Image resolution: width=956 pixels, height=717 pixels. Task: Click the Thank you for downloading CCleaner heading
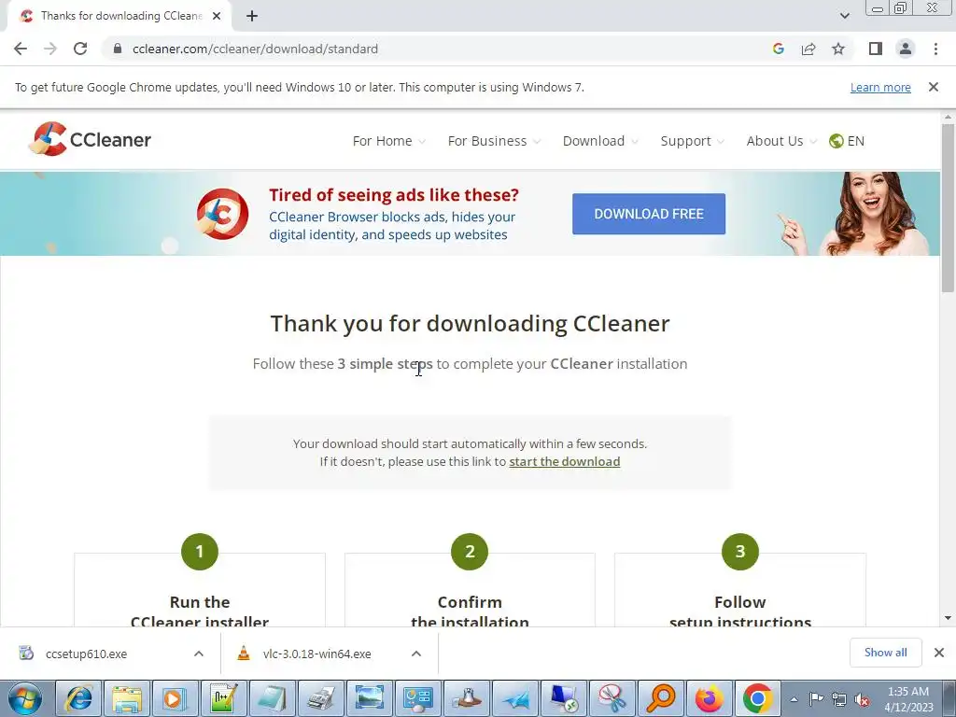tap(471, 324)
